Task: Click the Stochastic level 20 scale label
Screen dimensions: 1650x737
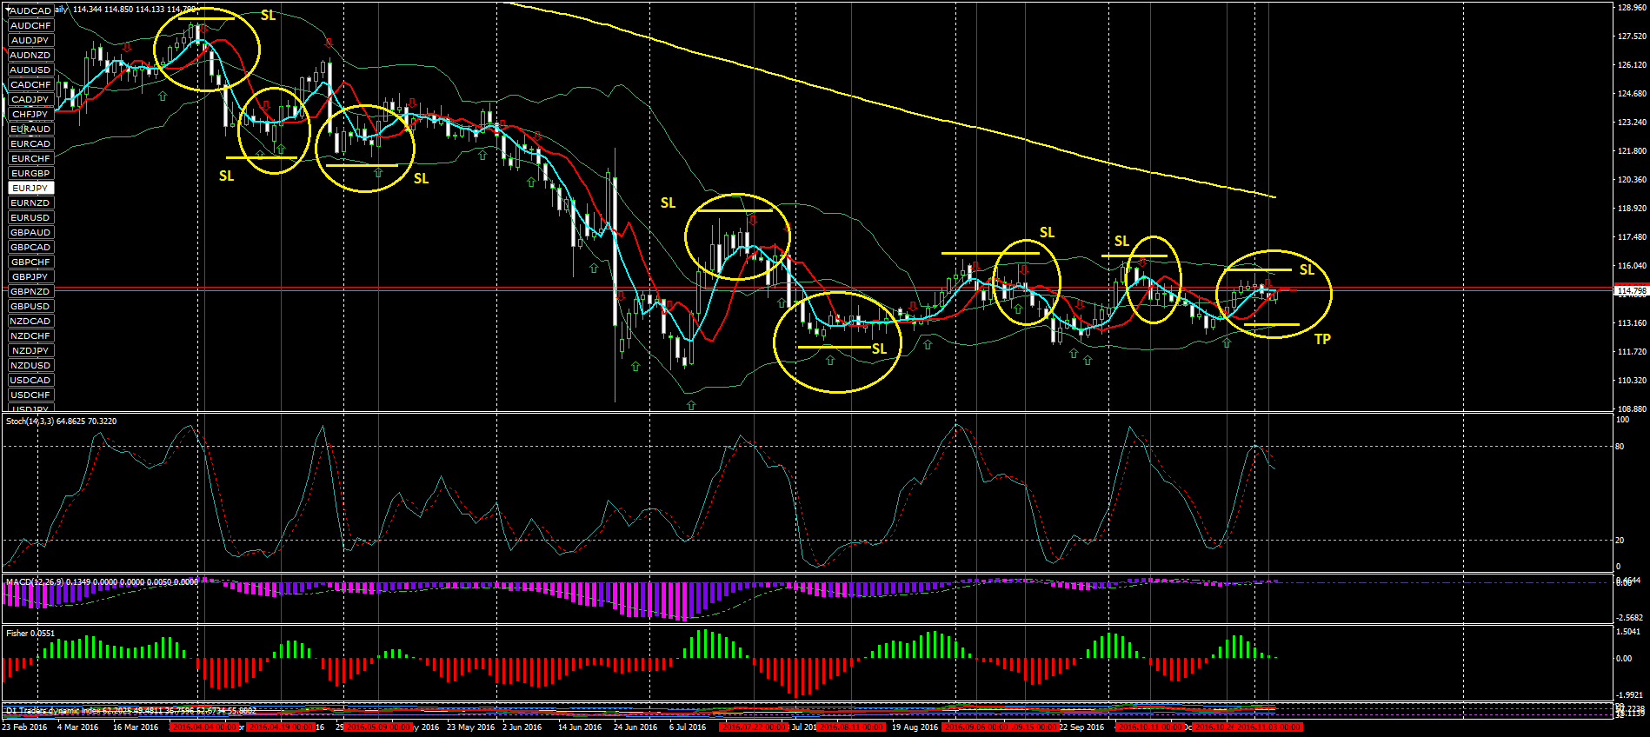Action: click(1620, 541)
